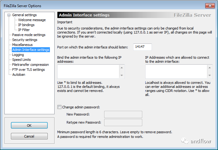The width and height of the screenshot is (218, 150).
Task: Open the Welcome message page
Action: [x=32, y=20]
